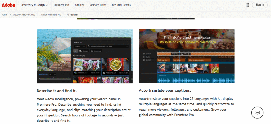Click the spinning progress indicator at 17%
This screenshot has height=124, width=271.
coord(182,54)
